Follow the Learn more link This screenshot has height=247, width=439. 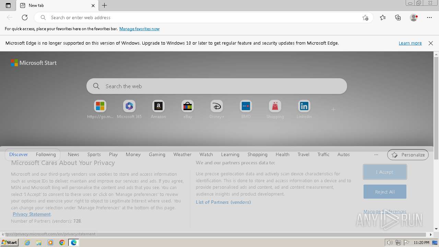click(410, 43)
